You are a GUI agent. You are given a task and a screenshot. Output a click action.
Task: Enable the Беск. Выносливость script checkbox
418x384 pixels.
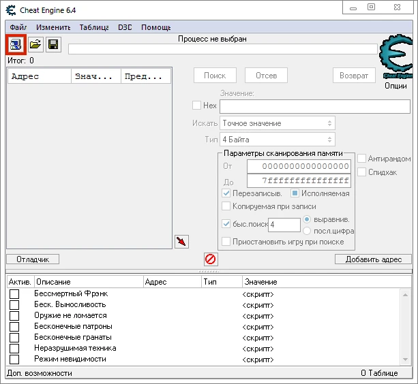tap(14, 305)
